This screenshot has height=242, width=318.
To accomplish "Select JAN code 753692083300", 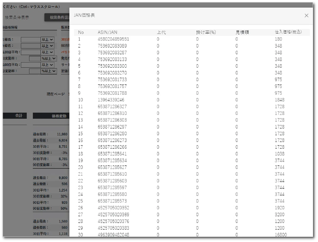I will pos(112,66).
